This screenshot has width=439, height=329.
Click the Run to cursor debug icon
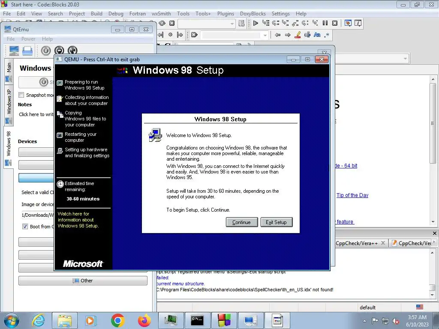tap(265, 23)
